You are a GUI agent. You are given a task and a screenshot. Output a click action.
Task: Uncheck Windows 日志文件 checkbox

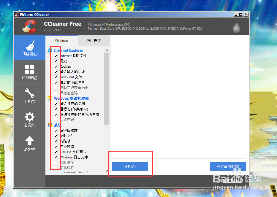click(x=56, y=157)
